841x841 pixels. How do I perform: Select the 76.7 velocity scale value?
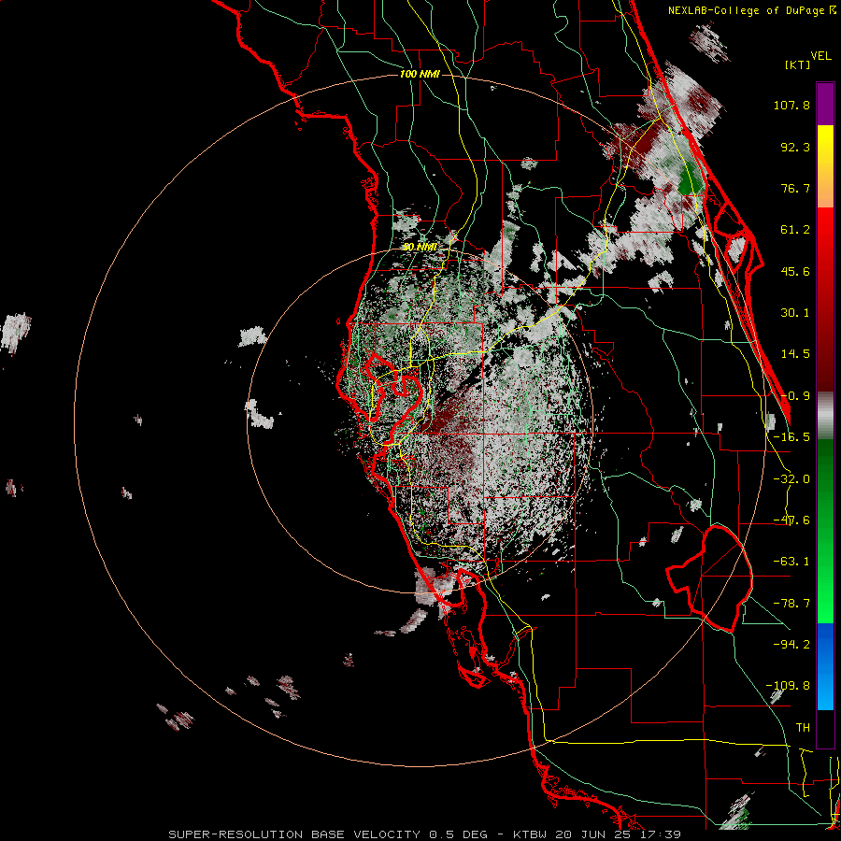point(795,188)
